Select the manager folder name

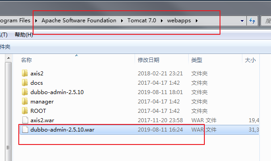pos(42,102)
